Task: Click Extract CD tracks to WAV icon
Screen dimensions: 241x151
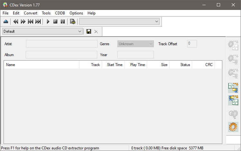Action: 233,45
